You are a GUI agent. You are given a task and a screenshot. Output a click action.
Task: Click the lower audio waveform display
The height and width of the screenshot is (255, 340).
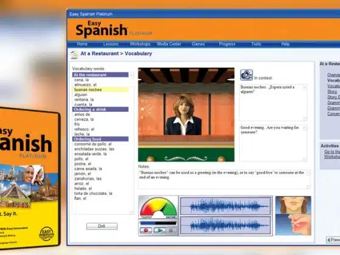tap(225, 225)
